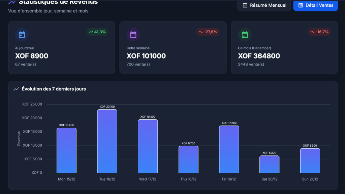Click the Sat 20/12 bar showing XOF 6 300
The image size is (345, 194).
[x=270, y=164]
